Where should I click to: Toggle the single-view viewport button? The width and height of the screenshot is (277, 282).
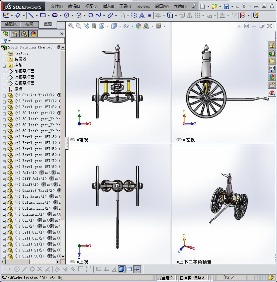coord(122,269)
